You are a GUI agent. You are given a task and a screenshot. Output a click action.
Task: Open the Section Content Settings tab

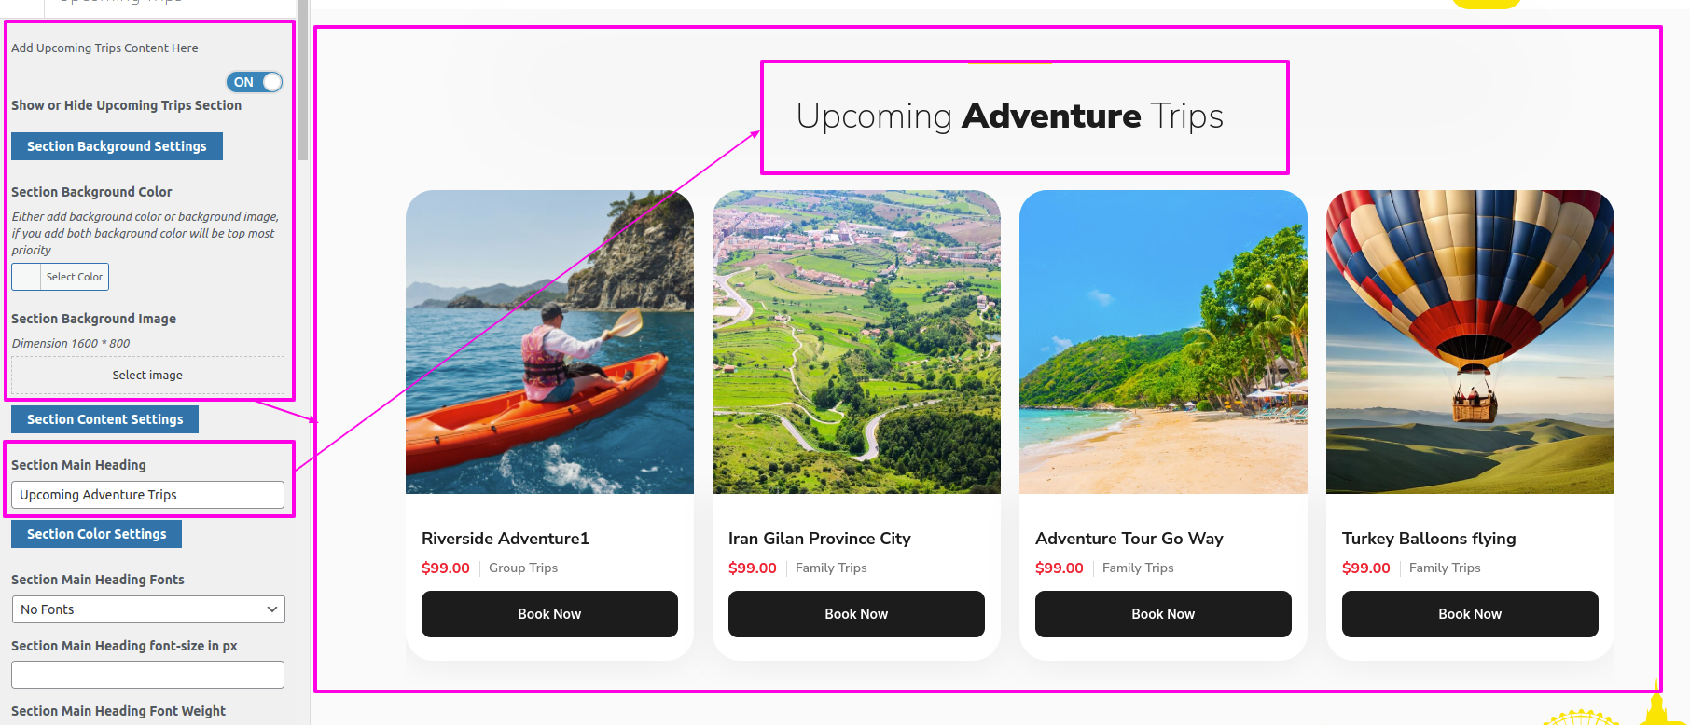(x=104, y=419)
